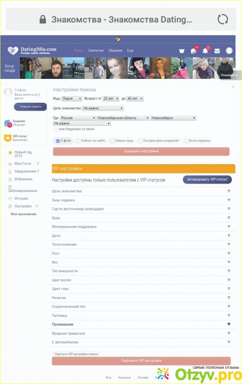This screenshot has height=384, width=242.
Task: Click the Кошелёк wallet icon in sidebar
Action: point(8,123)
